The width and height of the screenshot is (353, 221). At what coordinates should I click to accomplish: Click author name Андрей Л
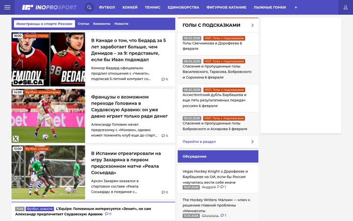(x=210, y=187)
